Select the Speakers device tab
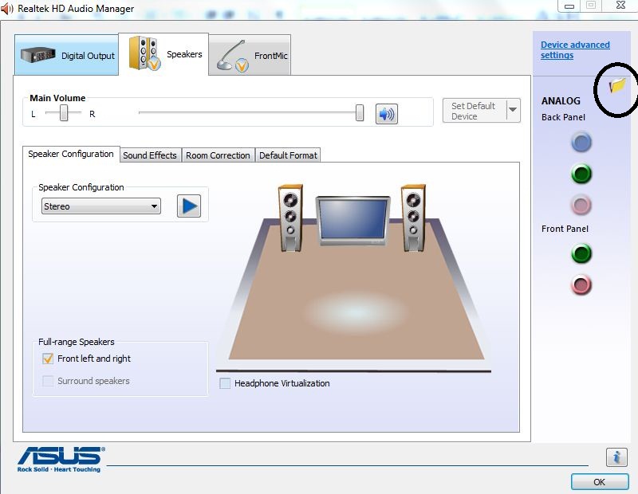 [163, 54]
